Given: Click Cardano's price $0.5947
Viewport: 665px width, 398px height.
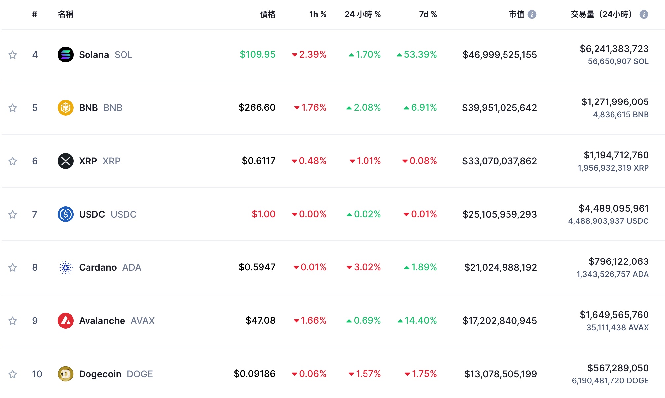Looking at the screenshot, I should click(x=257, y=267).
